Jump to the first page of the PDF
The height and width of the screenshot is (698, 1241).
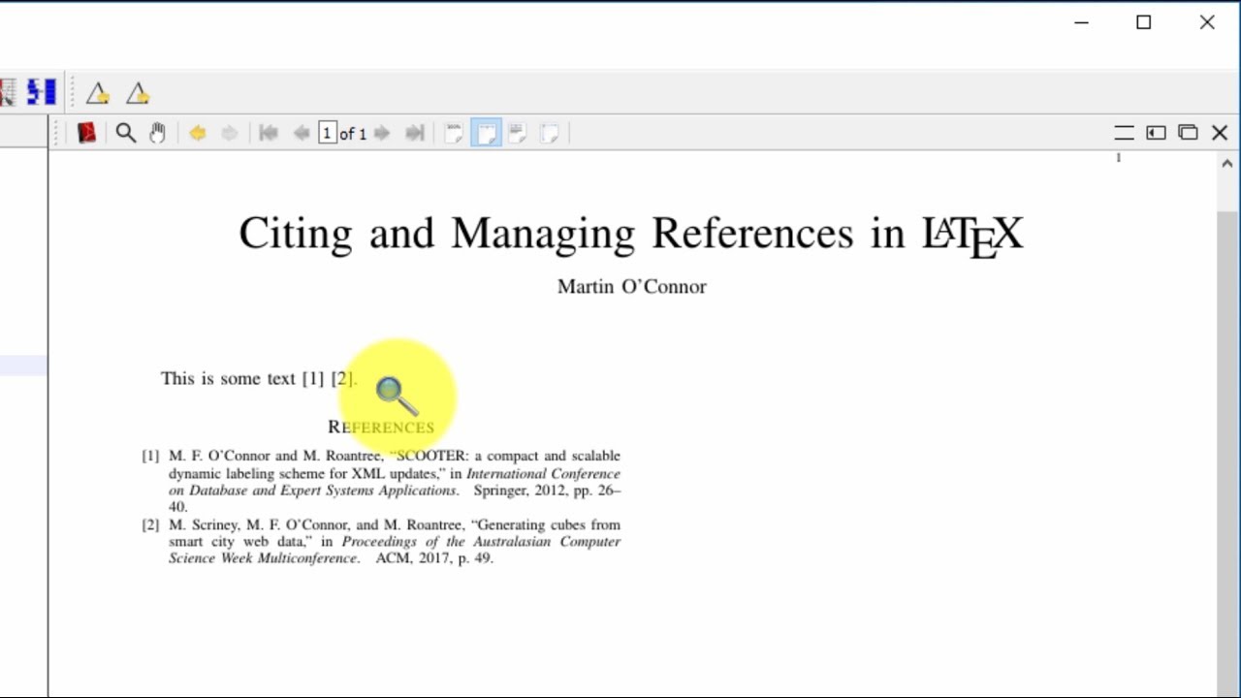(x=269, y=133)
